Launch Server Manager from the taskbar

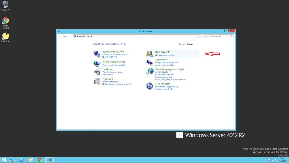[x=12, y=160]
